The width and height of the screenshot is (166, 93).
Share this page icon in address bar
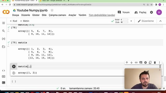click(x=148, y=5)
